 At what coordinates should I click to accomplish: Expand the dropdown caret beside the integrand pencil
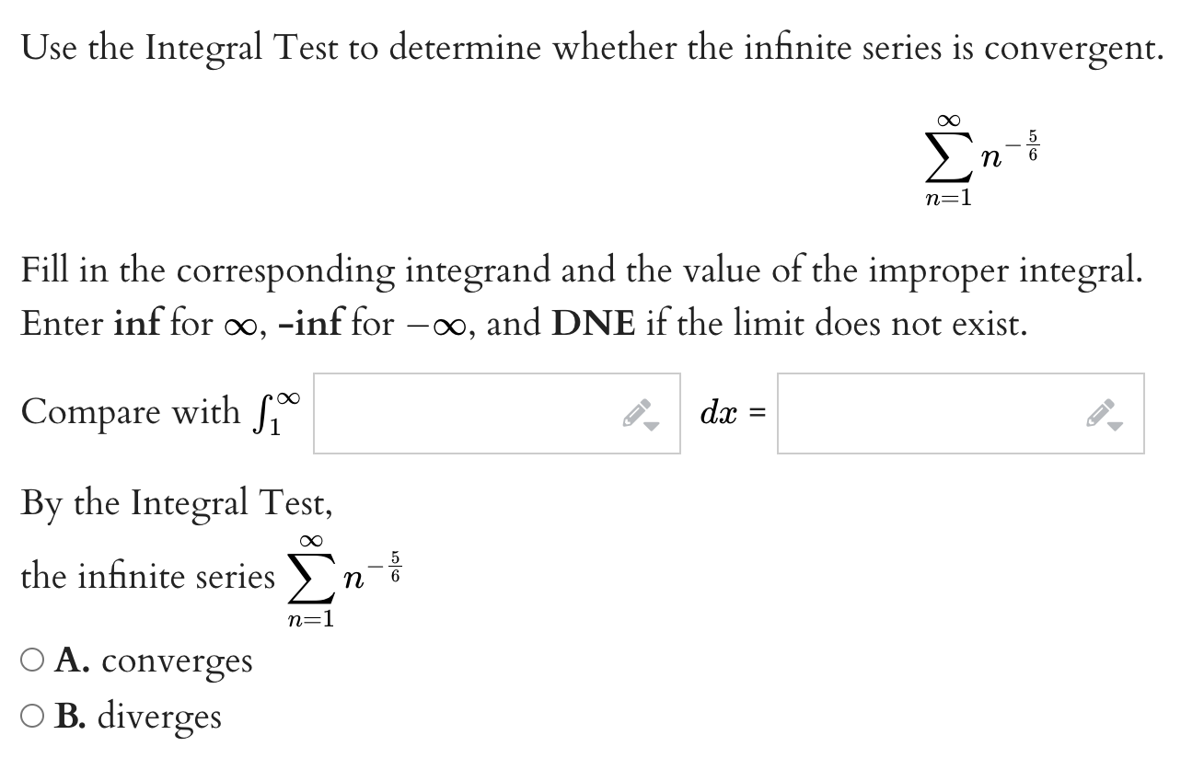tap(654, 425)
